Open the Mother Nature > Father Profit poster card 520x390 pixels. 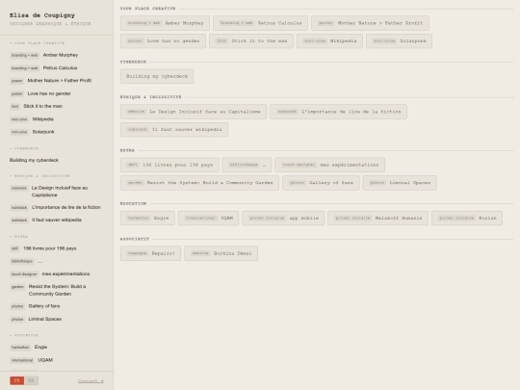pyautogui.click(x=370, y=23)
